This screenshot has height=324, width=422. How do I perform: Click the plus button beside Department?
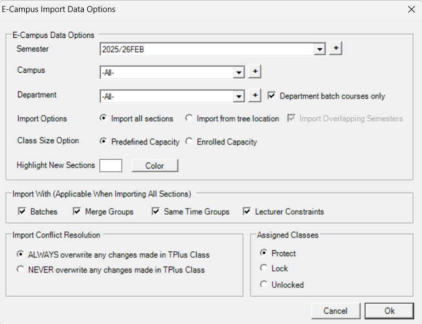coord(255,95)
